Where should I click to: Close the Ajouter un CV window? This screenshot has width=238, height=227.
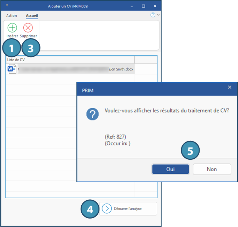pyautogui.click(x=155, y=6)
